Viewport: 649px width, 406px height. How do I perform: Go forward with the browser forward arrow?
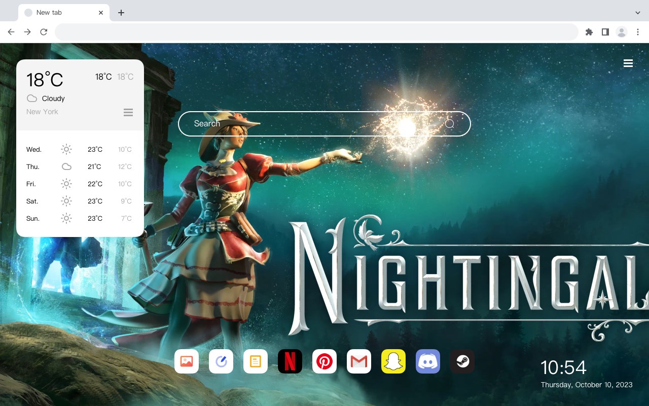(x=27, y=32)
